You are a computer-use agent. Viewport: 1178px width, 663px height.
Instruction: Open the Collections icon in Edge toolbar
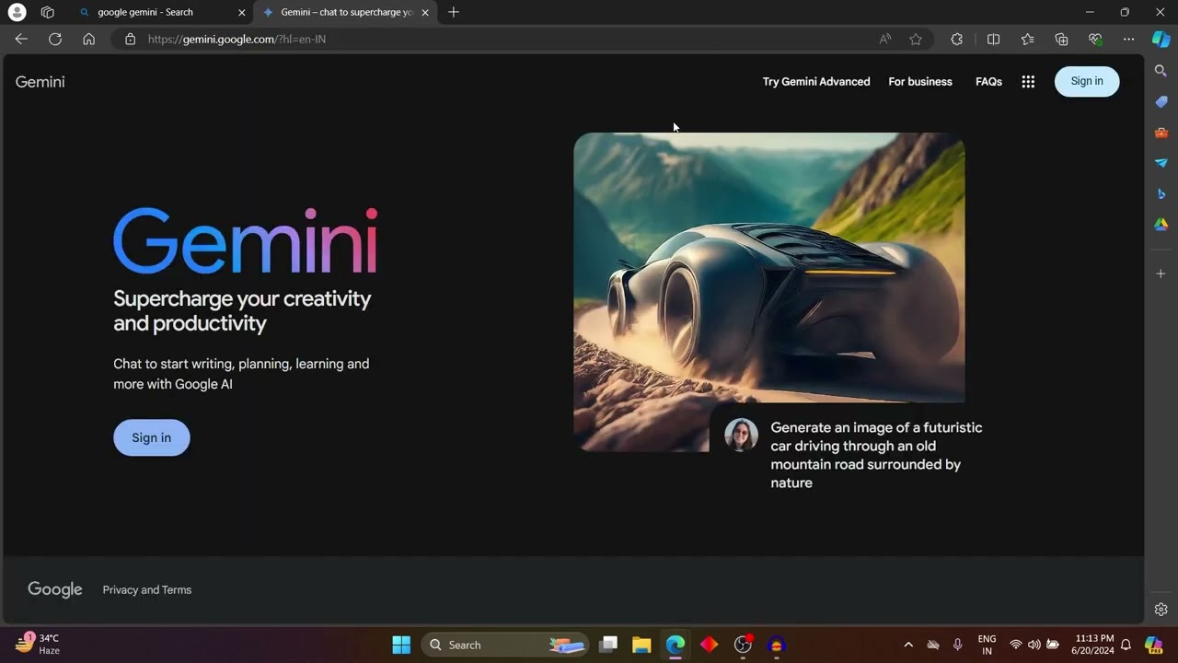tap(1061, 39)
